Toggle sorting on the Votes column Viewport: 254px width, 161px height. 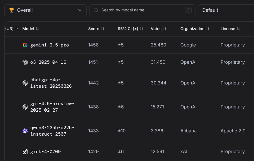coord(159,29)
